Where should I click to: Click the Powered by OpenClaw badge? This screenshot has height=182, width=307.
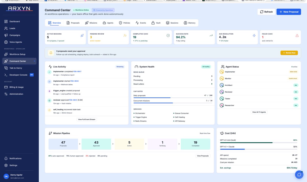pyautogui.click(x=103, y=10)
